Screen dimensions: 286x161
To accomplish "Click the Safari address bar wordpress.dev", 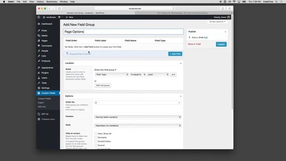I will pos(135,8).
